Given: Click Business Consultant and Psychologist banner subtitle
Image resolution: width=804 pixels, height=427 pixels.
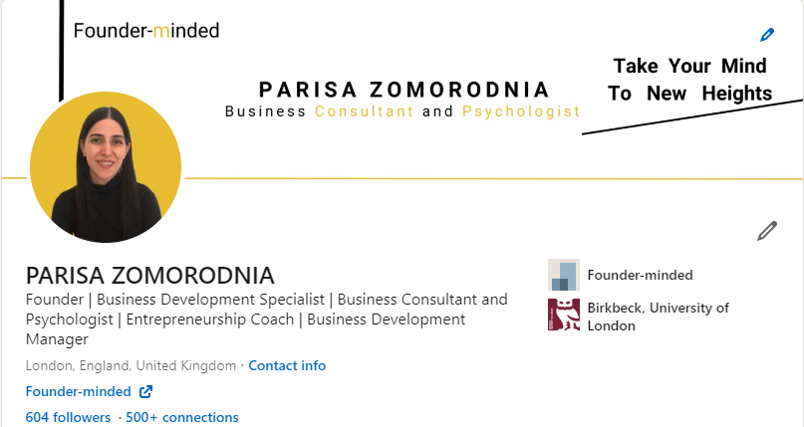Looking at the screenshot, I should 402,111.
